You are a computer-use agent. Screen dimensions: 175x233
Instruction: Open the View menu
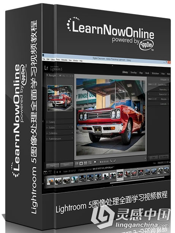point(70,60)
